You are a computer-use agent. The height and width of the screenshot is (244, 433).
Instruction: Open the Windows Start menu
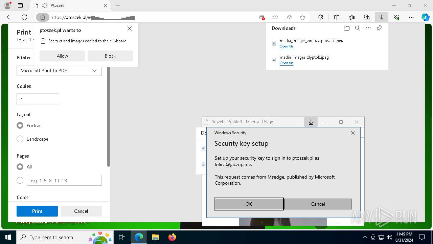pyautogui.click(x=8, y=237)
